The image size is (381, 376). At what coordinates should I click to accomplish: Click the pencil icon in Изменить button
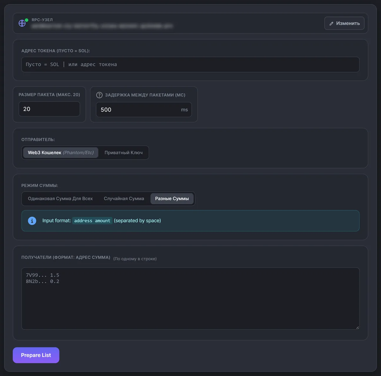tap(331, 24)
